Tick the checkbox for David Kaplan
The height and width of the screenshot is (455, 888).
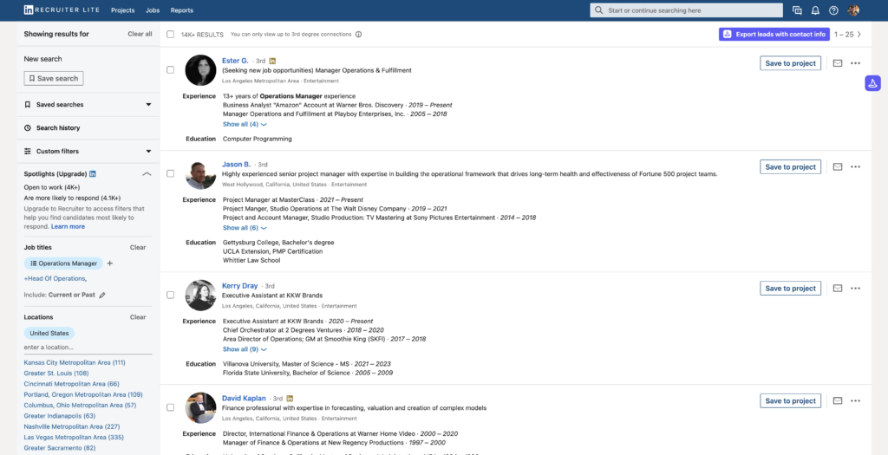click(171, 407)
